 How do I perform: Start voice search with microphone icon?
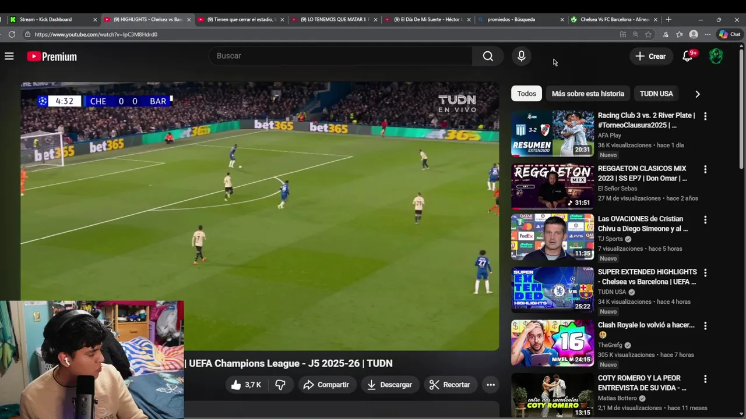[x=522, y=56]
